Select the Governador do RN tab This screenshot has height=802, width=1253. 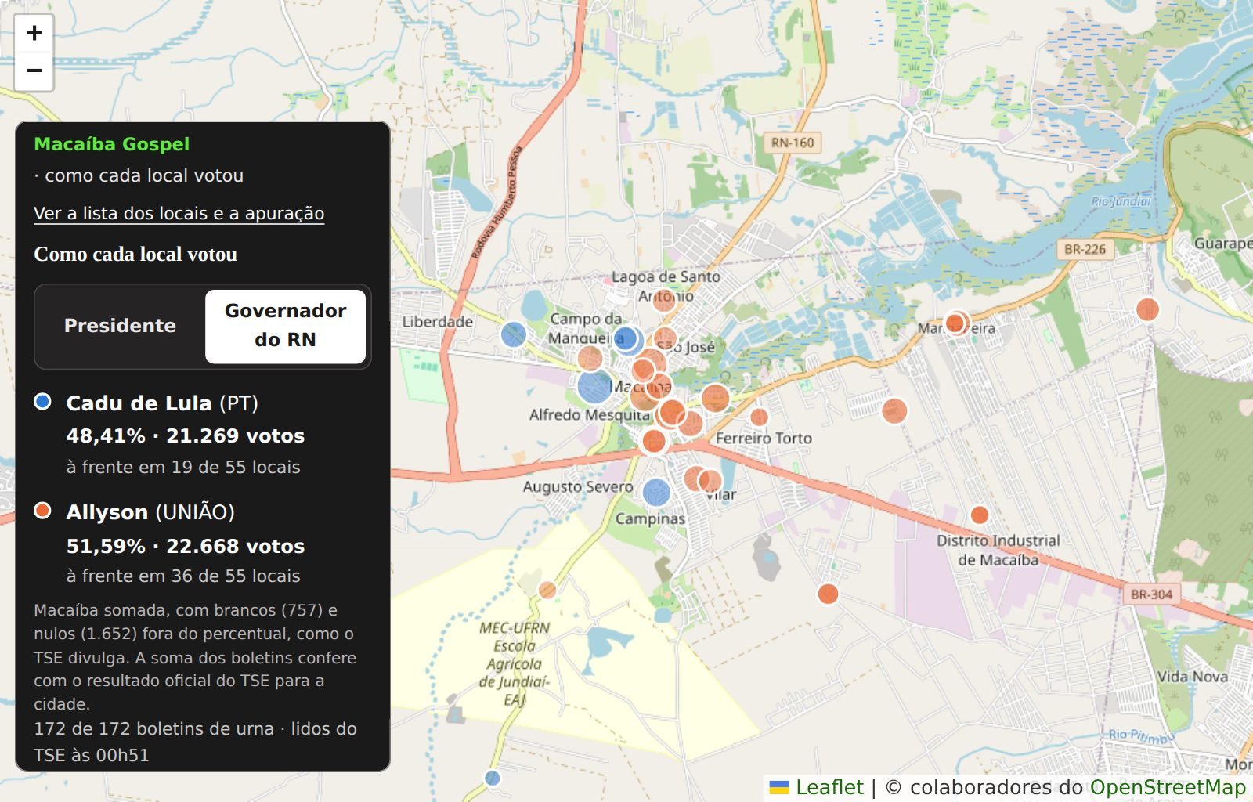coord(285,326)
